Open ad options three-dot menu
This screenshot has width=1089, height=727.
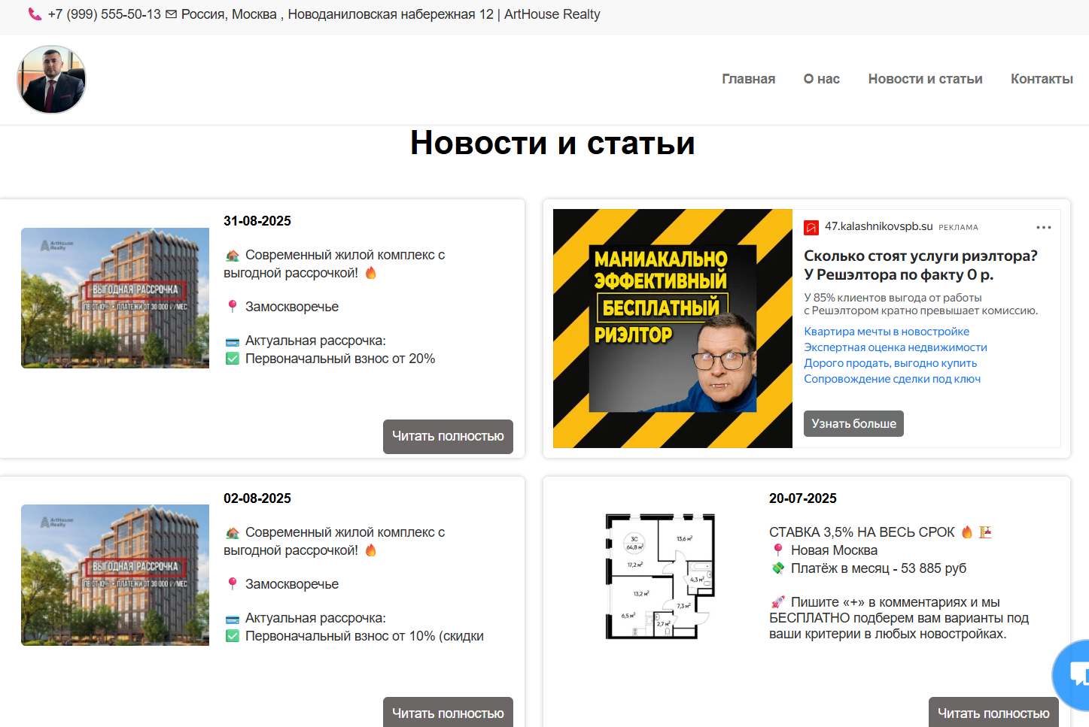click(x=1043, y=227)
